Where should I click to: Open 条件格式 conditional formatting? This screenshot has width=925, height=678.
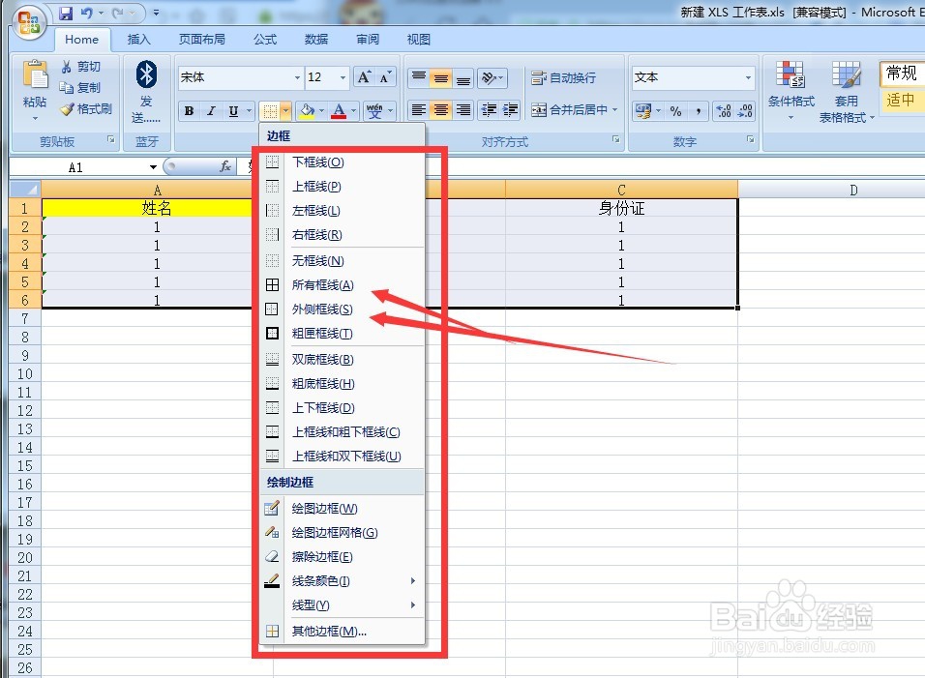pyautogui.click(x=791, y=90)
